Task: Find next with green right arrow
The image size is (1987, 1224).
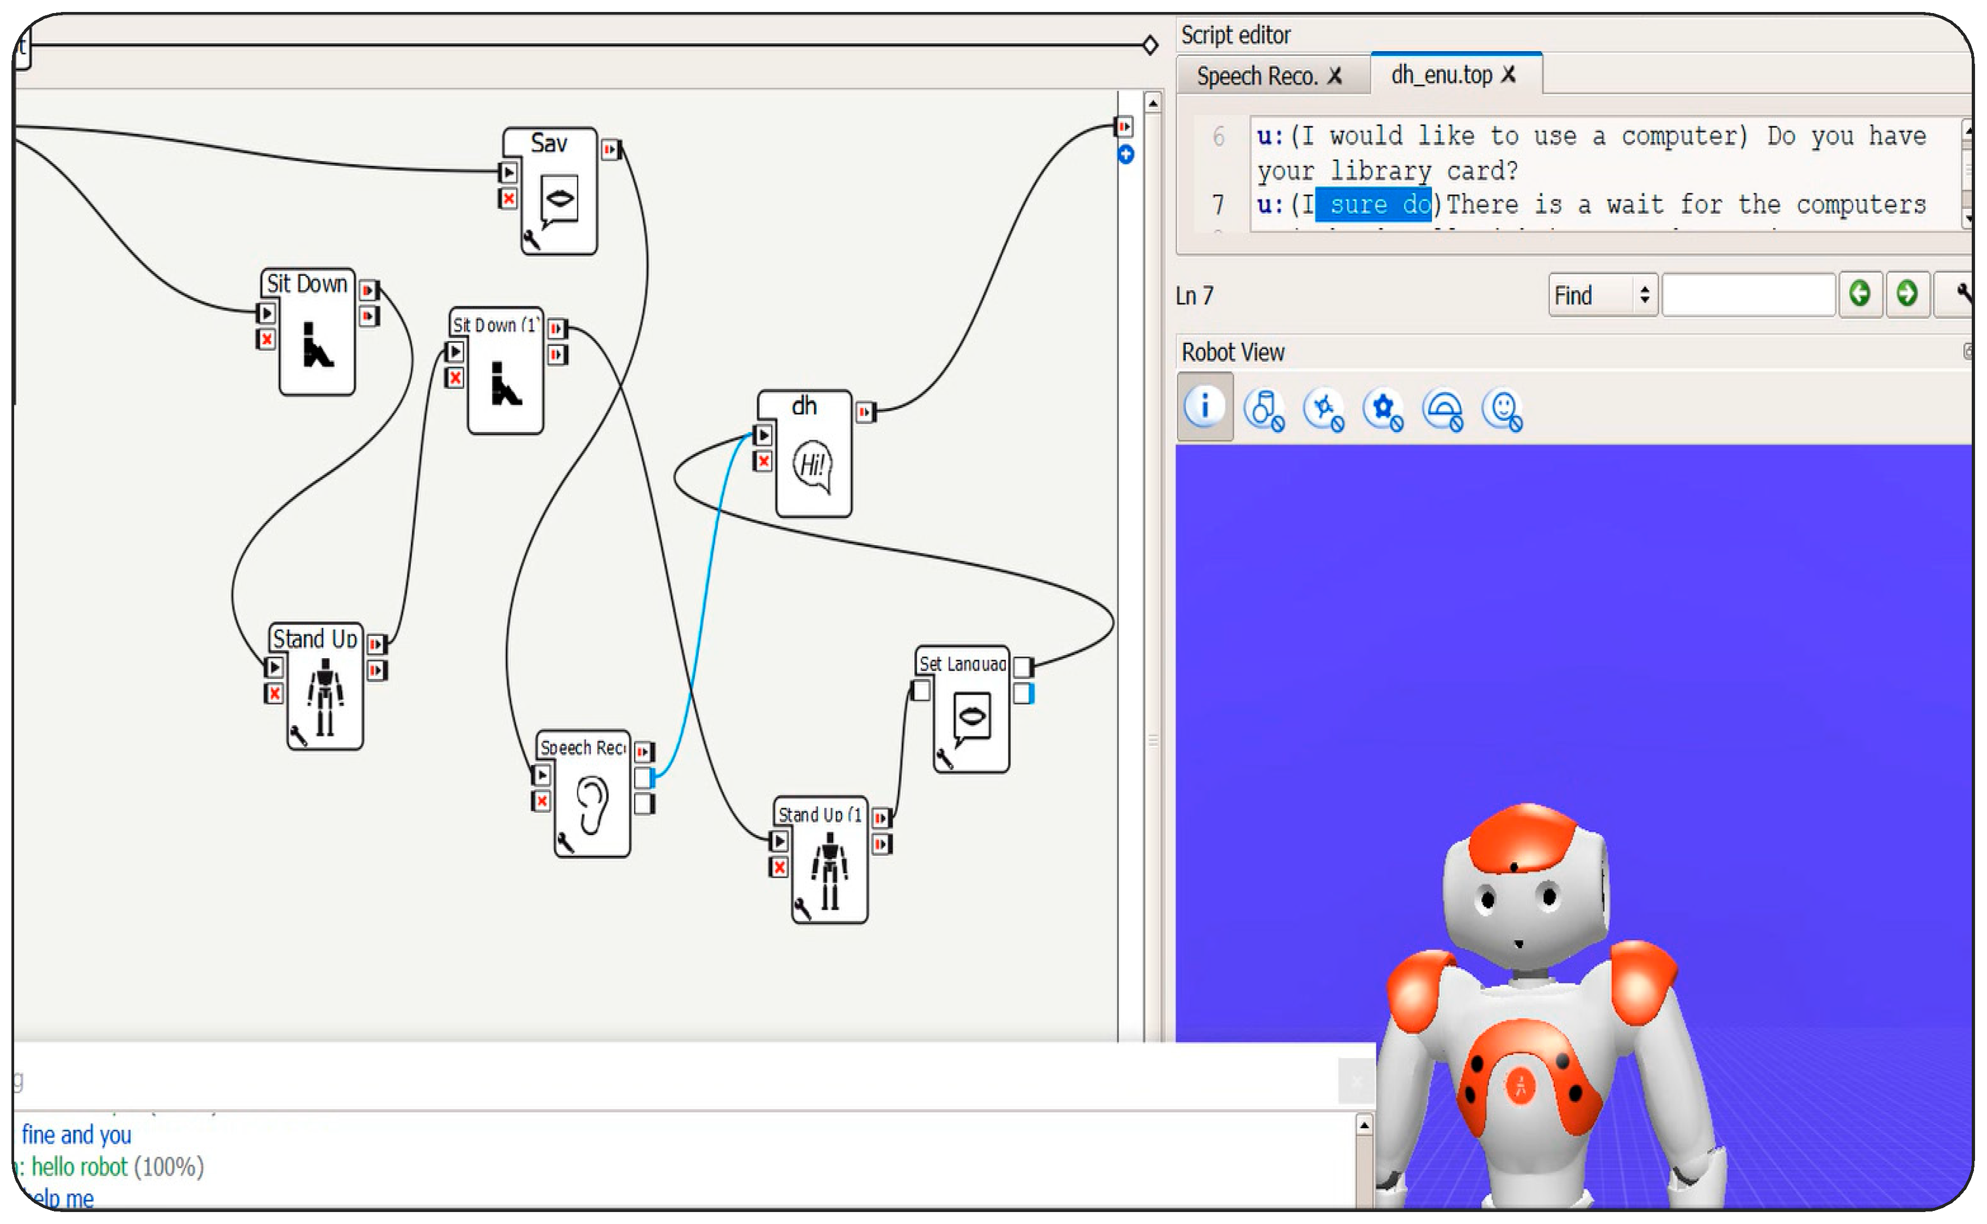Action: pyautogui.click(x=1907, y=294)
